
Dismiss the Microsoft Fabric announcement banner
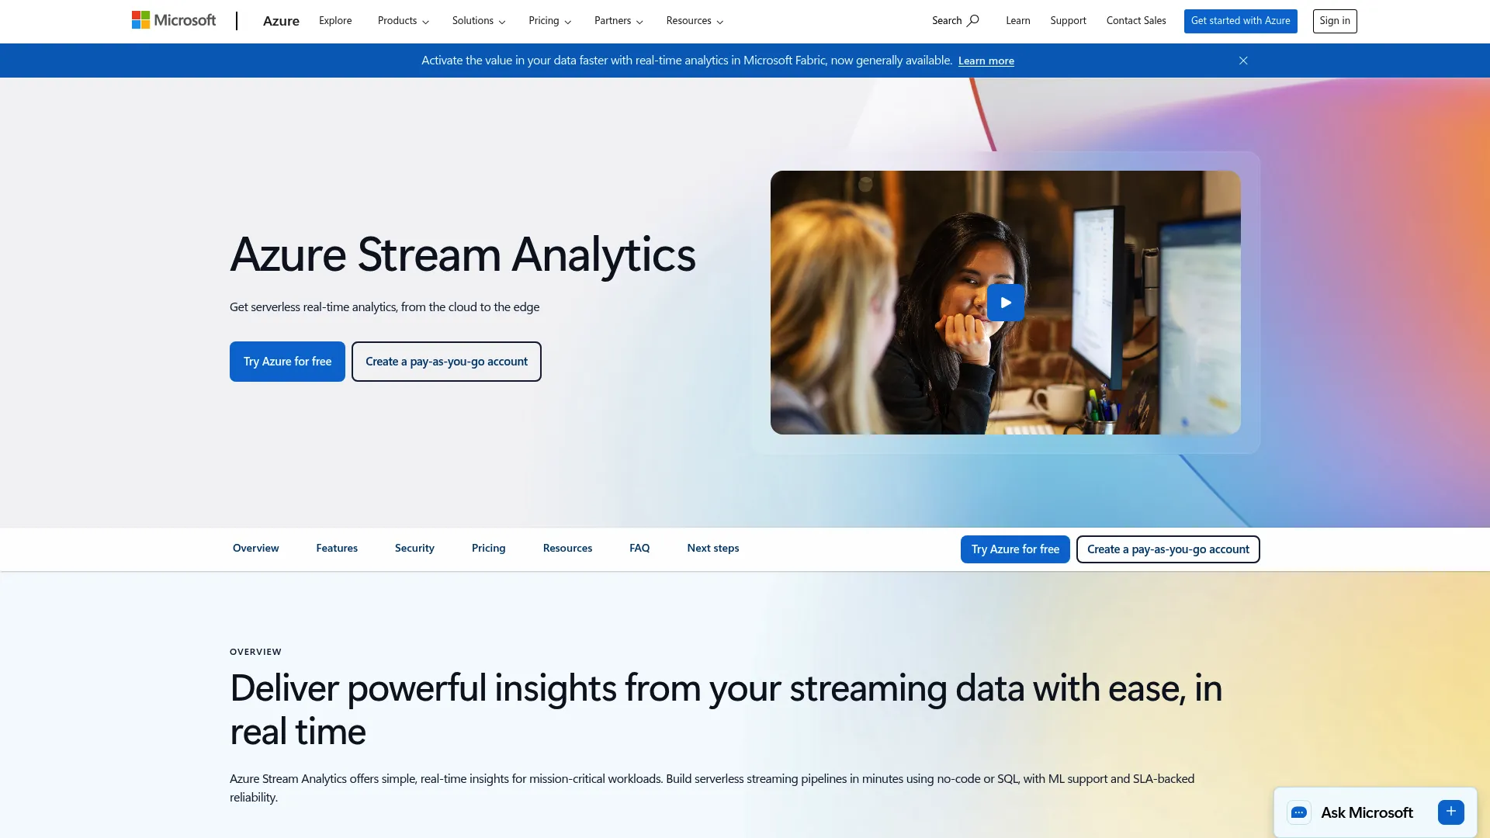click(x=1243, y=61)
